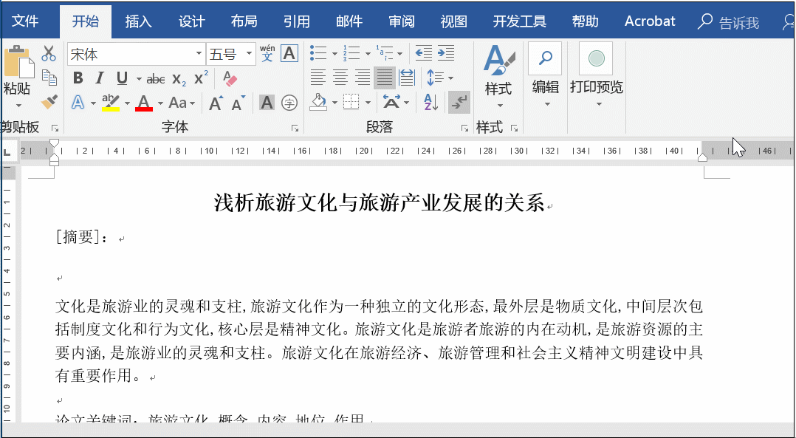
Task: Decrease font size with smaller A
Action: (238, 103)
